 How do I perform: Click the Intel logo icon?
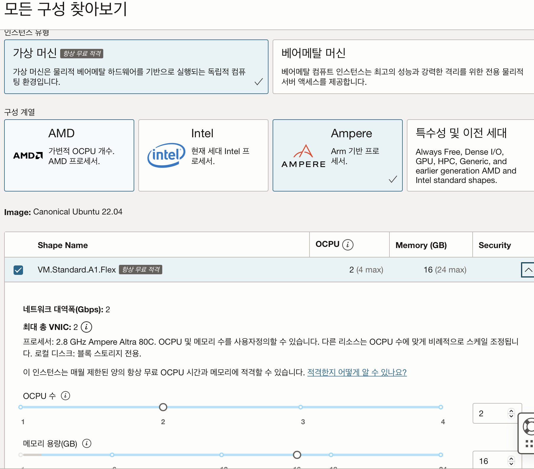click(166, 155)
